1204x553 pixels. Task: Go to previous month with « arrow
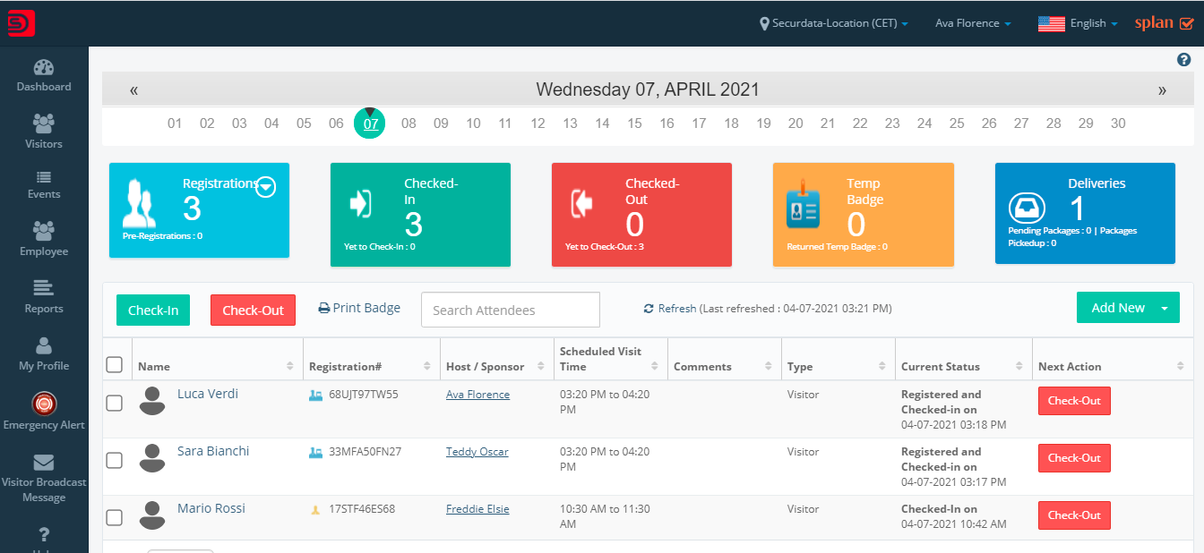(x=133, y=89)
